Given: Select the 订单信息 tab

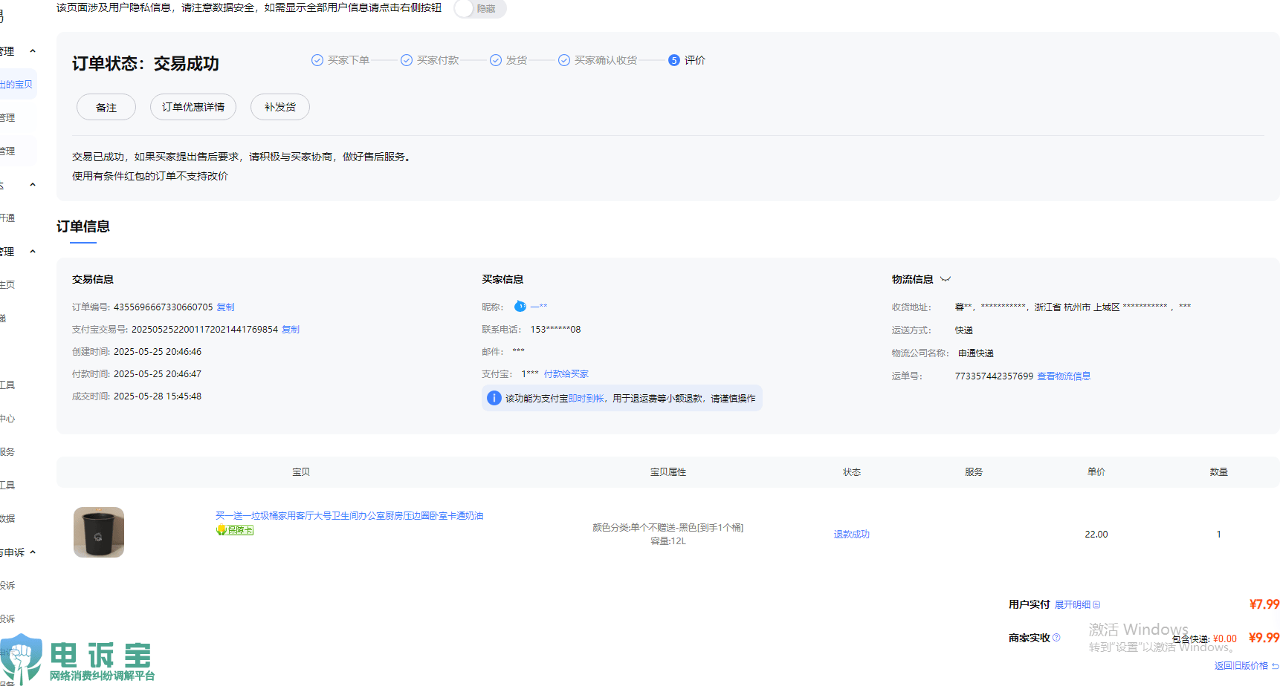Looking at the screenshot, I should click(x=83, y=226).
